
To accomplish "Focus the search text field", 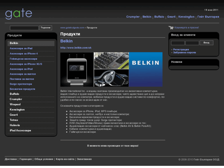I will [x=24, y=28].
